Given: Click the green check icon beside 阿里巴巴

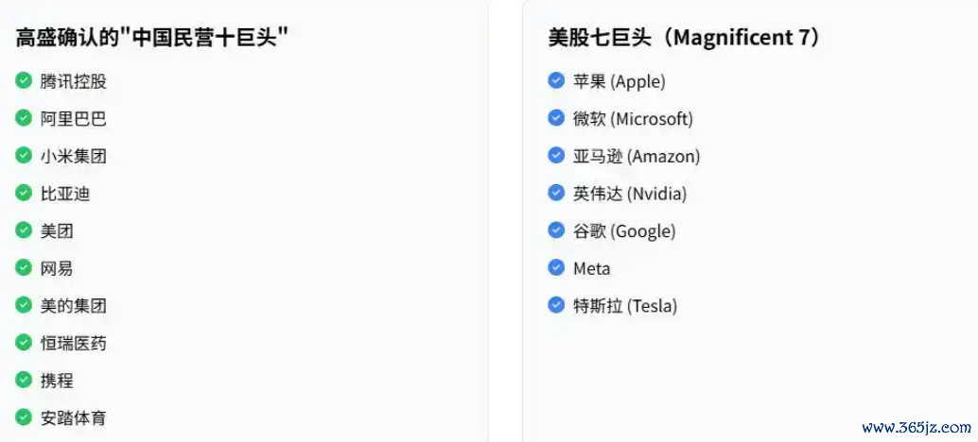Looking at the screenshot, I should tap(24, 118).
